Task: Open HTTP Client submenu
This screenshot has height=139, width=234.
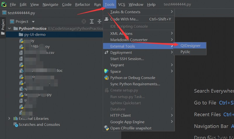Action: 139,115
